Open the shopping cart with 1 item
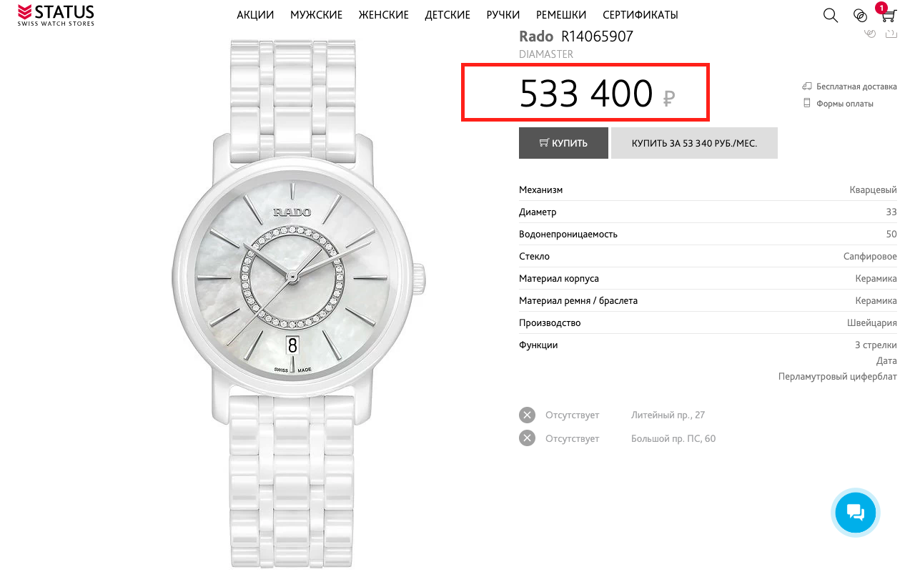The image size is (915, 572). pyautogui.click(x=888, y=14)
